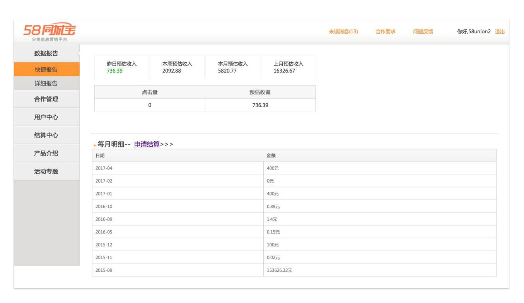Select the 2017-01 date row

point(294,194)
